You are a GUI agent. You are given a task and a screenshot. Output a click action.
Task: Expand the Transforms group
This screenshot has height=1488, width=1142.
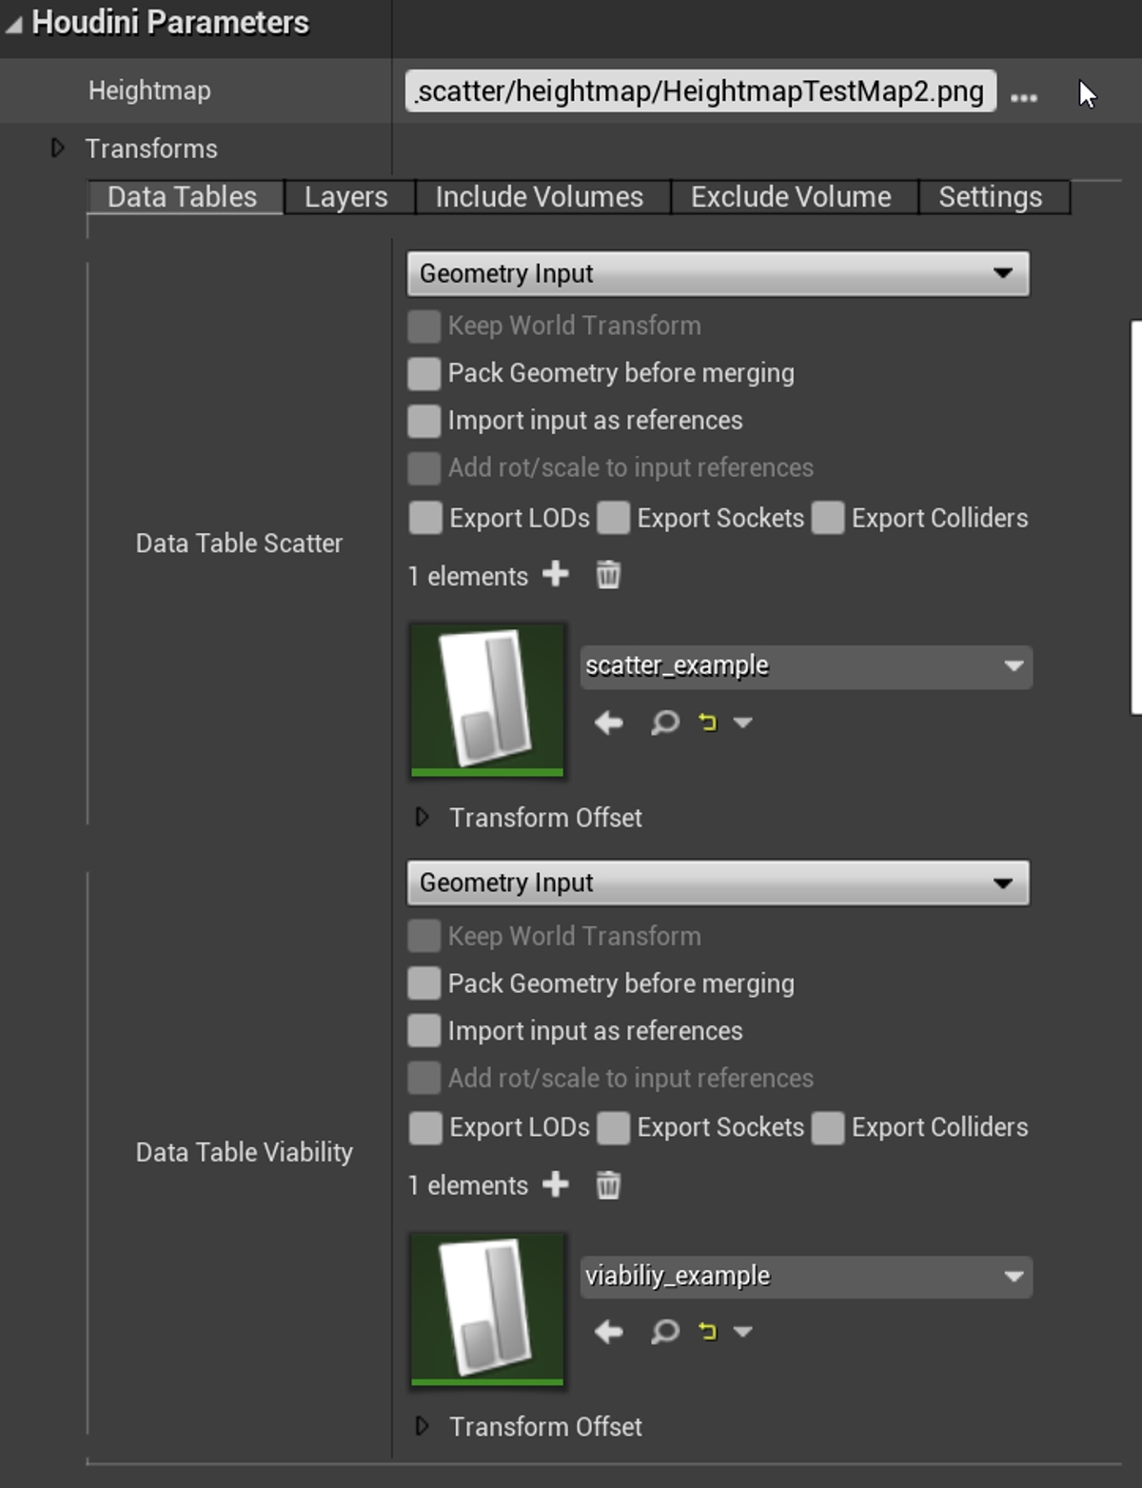point(58,148)
